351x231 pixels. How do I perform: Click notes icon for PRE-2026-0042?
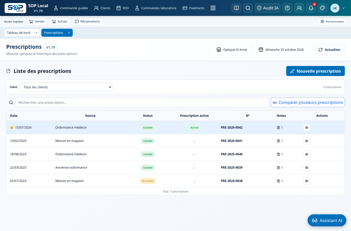click(x=278, y=128)
